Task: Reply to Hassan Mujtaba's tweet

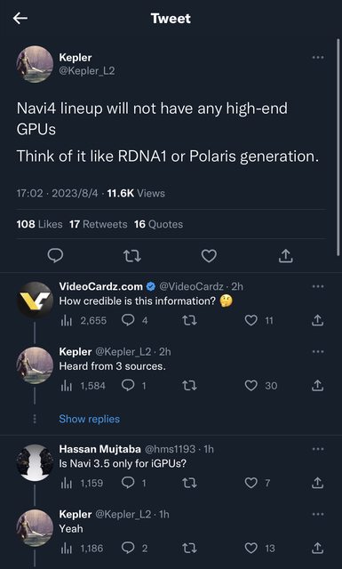Action: point(128,483)
